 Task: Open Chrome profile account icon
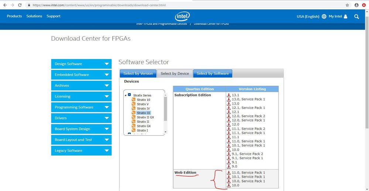[x=356, y=5]
